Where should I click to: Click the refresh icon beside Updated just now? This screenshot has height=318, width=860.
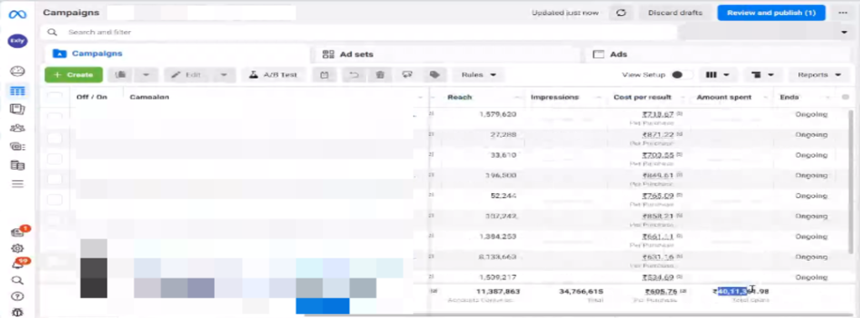621,13
